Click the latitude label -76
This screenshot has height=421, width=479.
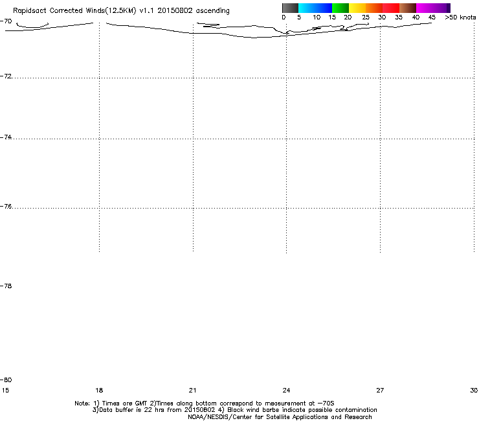point(6,207)
